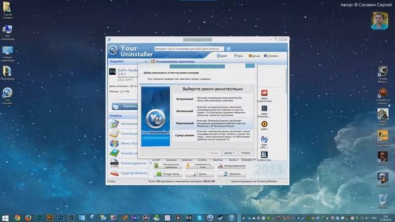Open Counter-Strike GO desktop shortcut

tap(383, 139)
